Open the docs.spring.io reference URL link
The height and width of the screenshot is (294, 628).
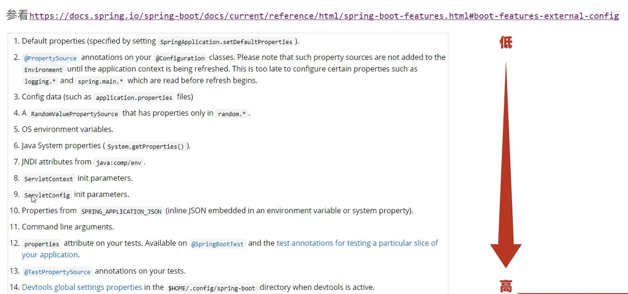(324, 16)
